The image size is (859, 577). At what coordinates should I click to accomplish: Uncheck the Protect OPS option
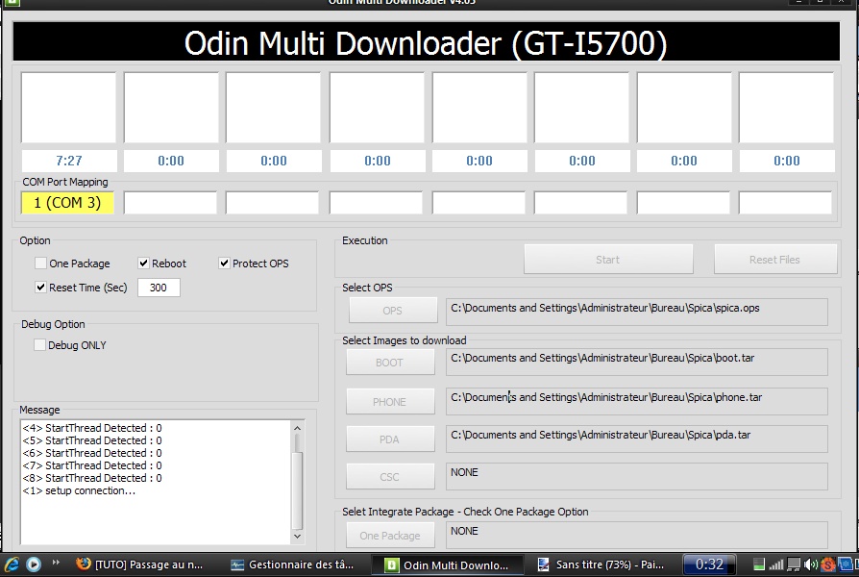click(224, 263)
